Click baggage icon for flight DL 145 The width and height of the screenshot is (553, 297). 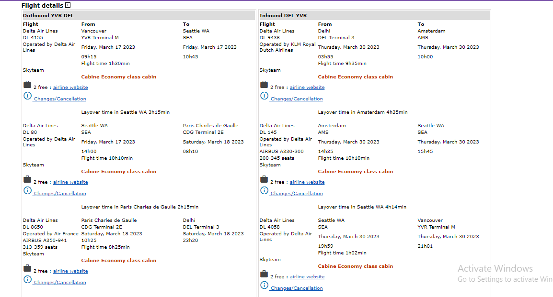coord(264,179)
